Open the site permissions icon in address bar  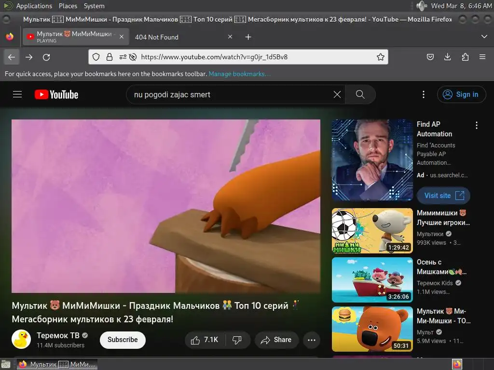coord(123,57)
